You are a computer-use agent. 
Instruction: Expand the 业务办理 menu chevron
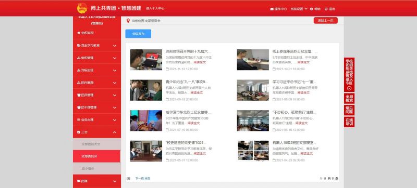(115, 119)
